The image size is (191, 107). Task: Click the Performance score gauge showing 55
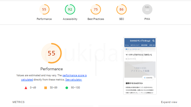coord(44,9)
